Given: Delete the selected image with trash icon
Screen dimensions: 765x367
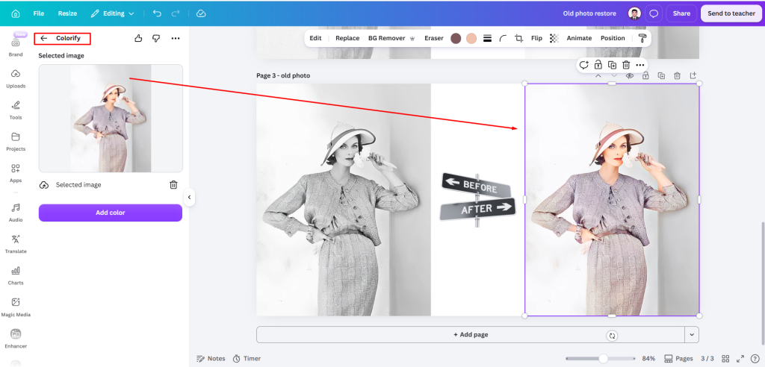Looking at the screenshot, I should (x=173, y=185).
